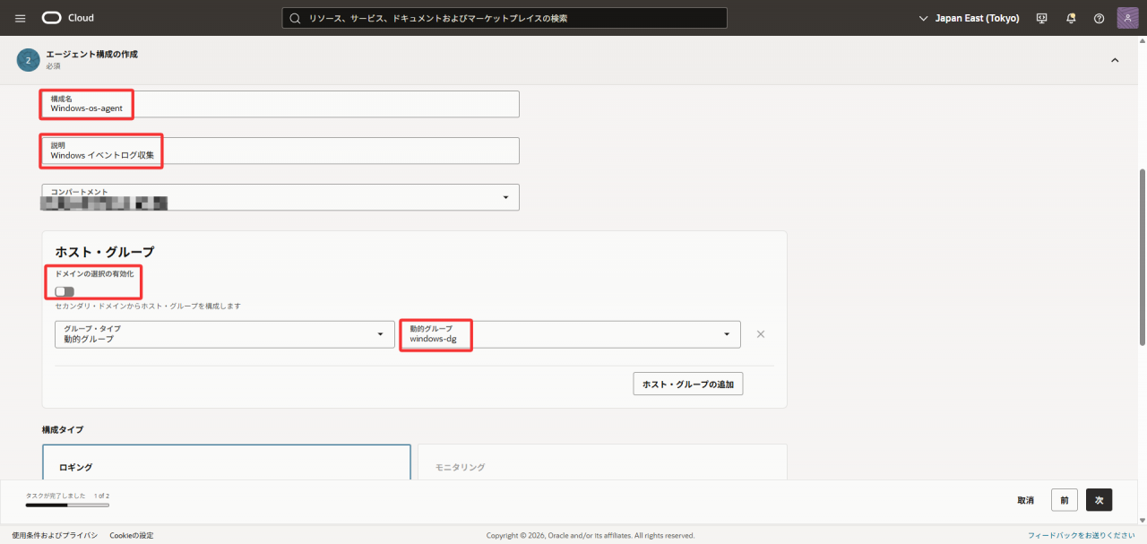This screenshot has height=544, width=1147.
Task: Click the 構成タイプ label
Action: (63, 430)
